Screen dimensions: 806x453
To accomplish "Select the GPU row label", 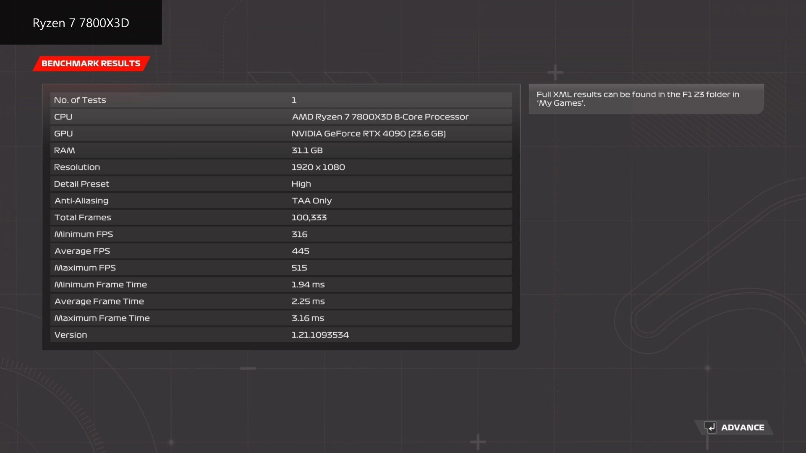I will click(x=63, y=134).
